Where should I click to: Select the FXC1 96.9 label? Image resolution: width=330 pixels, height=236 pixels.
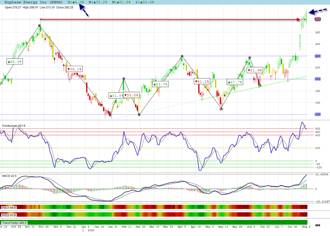click(9, 208)
